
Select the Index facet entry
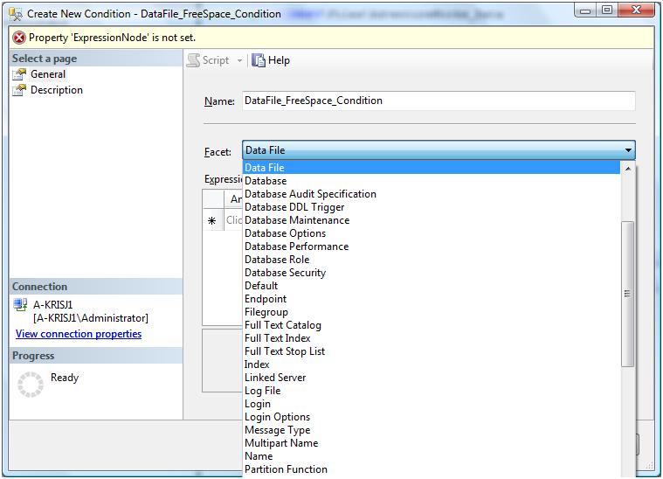pyautogui.click(x=432, y=364)
